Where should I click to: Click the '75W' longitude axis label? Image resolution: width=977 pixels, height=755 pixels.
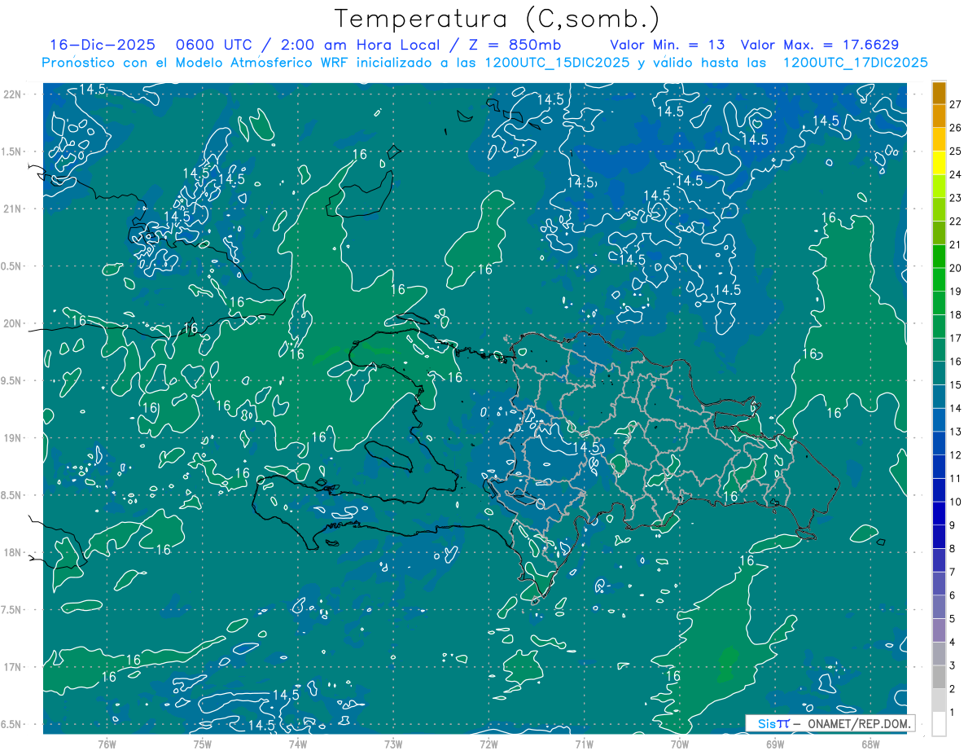coord(203,744)
